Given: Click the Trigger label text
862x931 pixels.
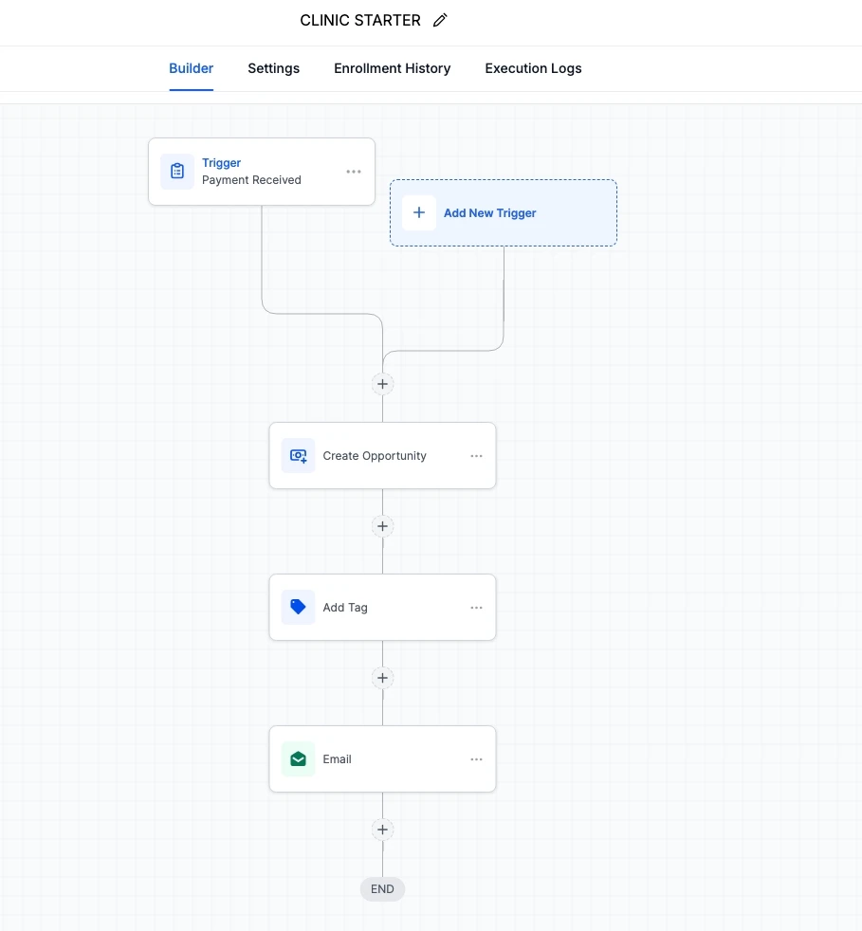Looking at the screenshot, I should 221,163.
